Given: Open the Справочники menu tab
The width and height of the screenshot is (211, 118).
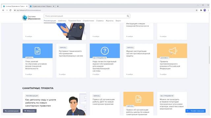Looking at the screenshot, I should [88, 21].
